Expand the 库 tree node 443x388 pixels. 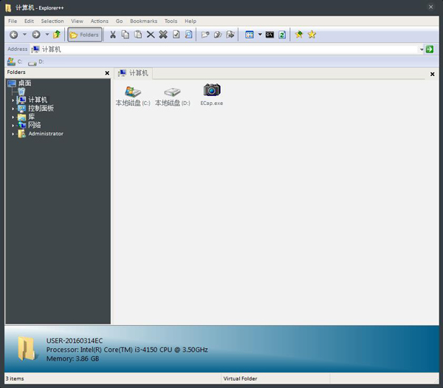pos(13,117)
